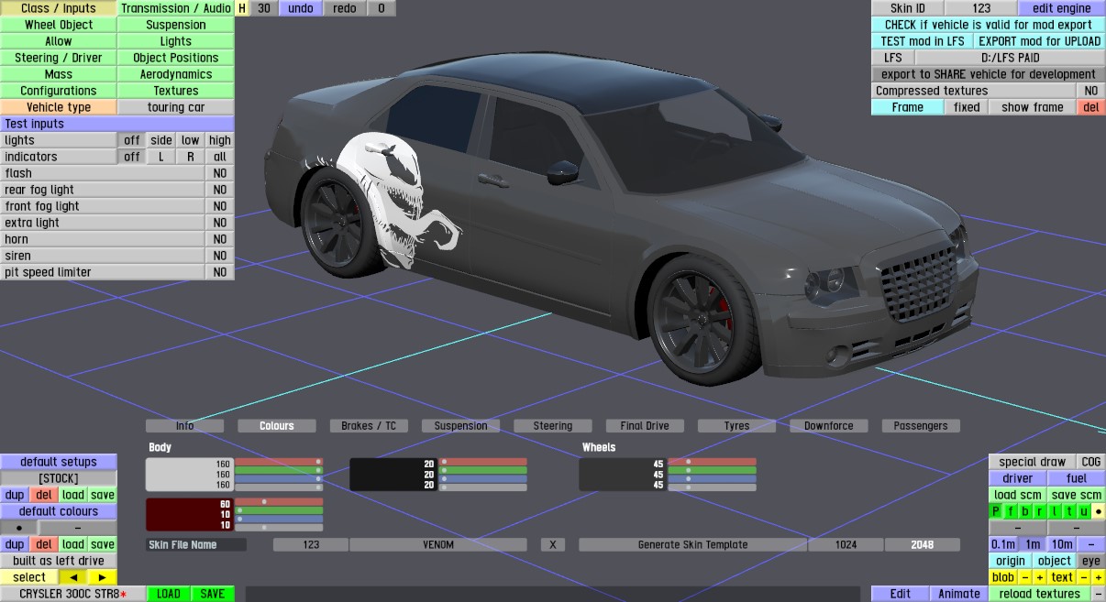Image resolution: width=1106 pixels, height=602 pixels.
Task: Select the next vehicle with right arrow
Action: click(x=103, y=577)
